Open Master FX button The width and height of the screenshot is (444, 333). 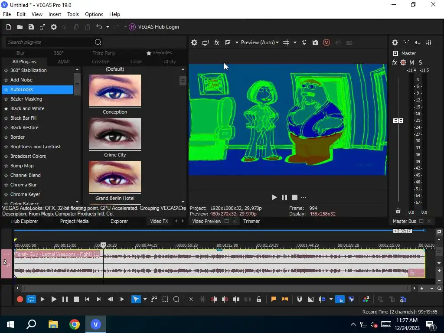[395, 62]
